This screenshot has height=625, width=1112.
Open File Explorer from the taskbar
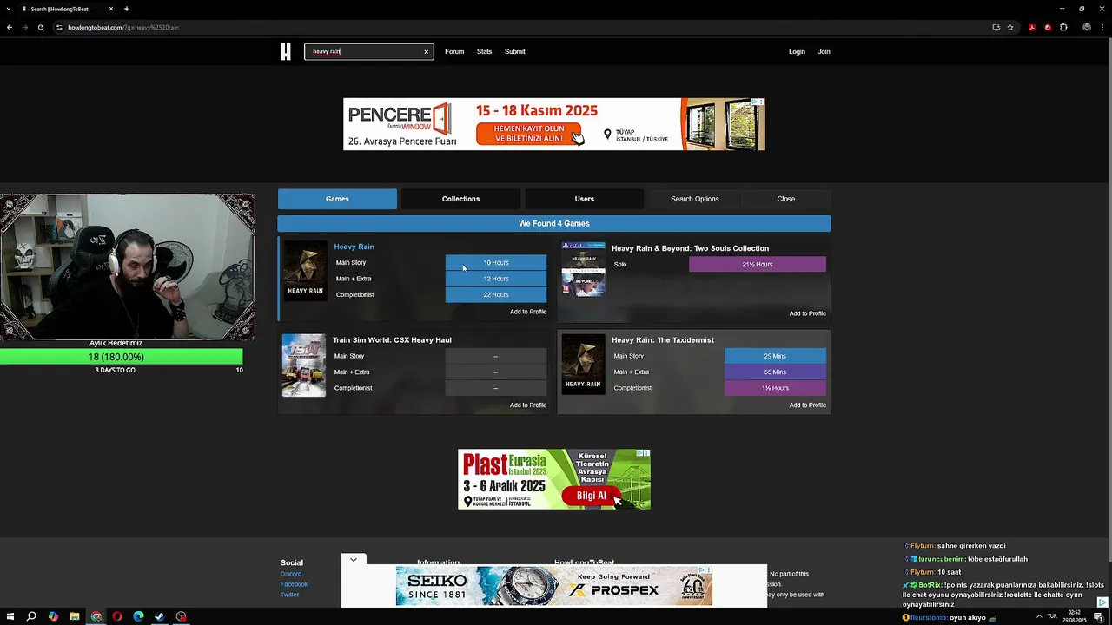[75, 616]
